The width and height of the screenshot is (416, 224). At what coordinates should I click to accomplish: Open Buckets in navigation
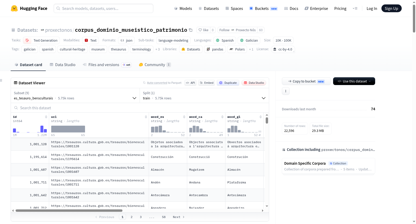263,8
